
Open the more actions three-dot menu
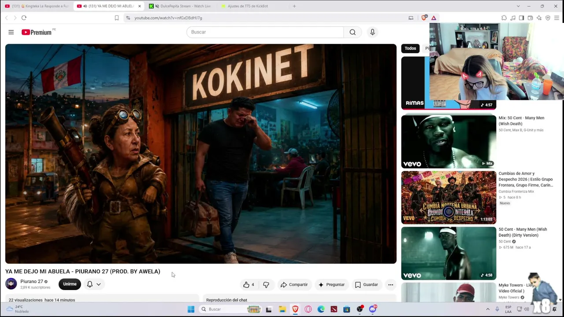point(390,285)
